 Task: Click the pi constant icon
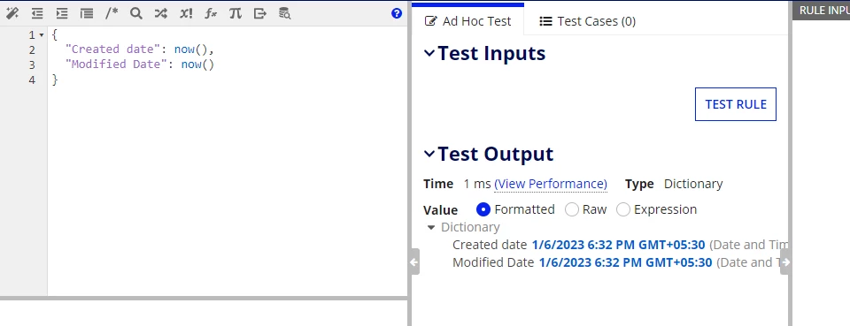[236, 13]
